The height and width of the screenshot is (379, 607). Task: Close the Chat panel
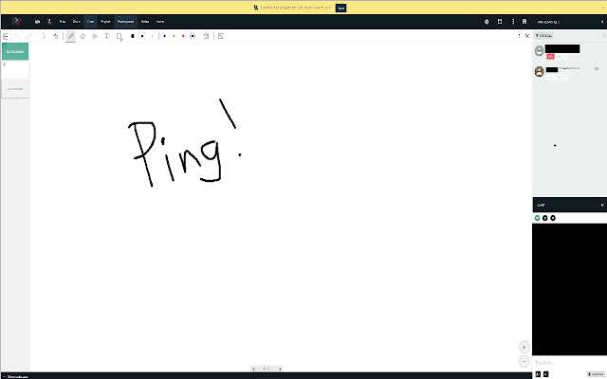(x=602, y=205)
